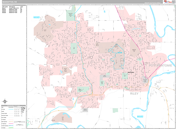Click JUNCTION CITY in the ZIP index

pyautogui.click(x=14, y=8)
